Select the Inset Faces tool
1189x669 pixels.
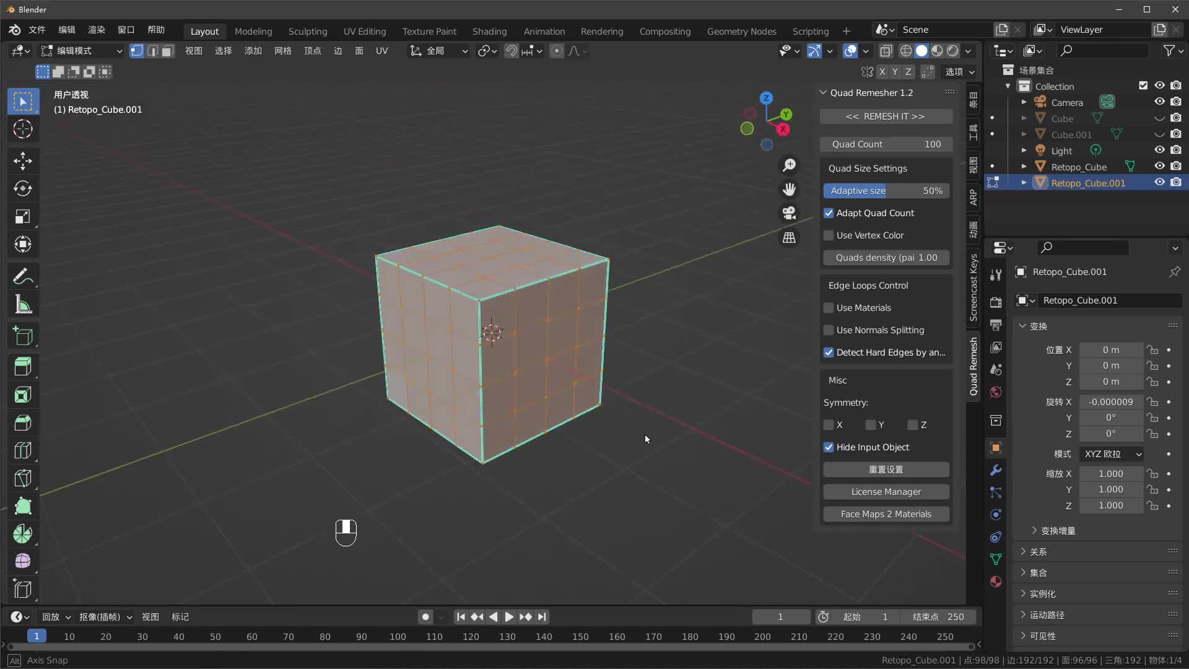[x=23, y=395]
